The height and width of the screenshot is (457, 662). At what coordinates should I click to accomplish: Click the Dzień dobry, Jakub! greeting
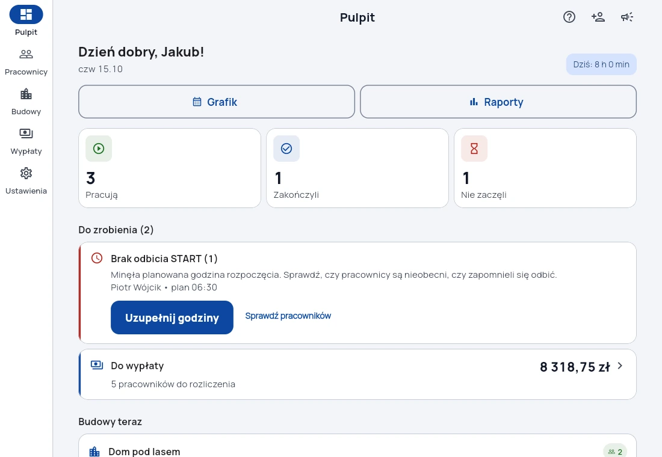click(141, 52)
